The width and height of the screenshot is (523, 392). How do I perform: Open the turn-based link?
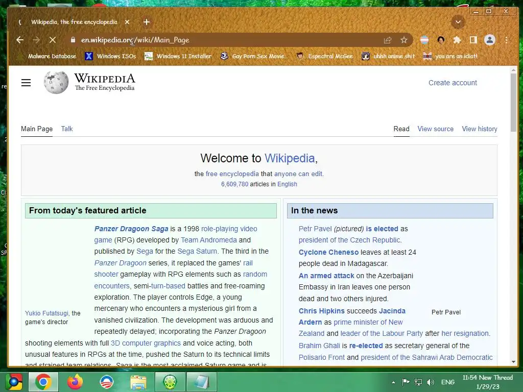coord(168,286)
